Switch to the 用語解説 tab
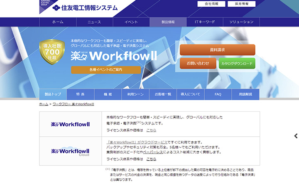 click(245, 94)
